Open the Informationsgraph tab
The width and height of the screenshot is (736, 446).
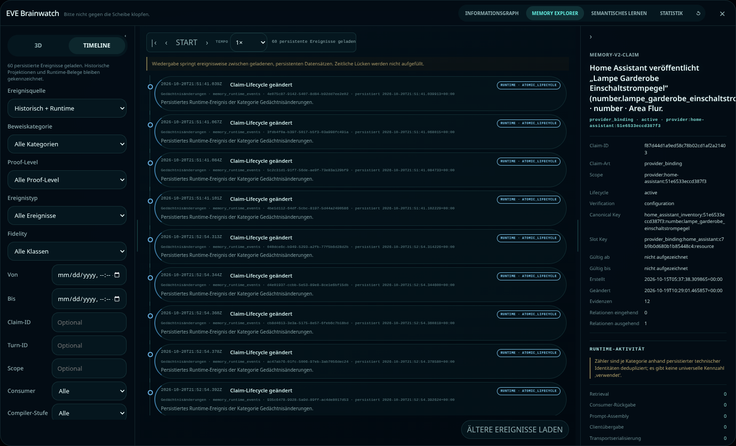point(492,13)
